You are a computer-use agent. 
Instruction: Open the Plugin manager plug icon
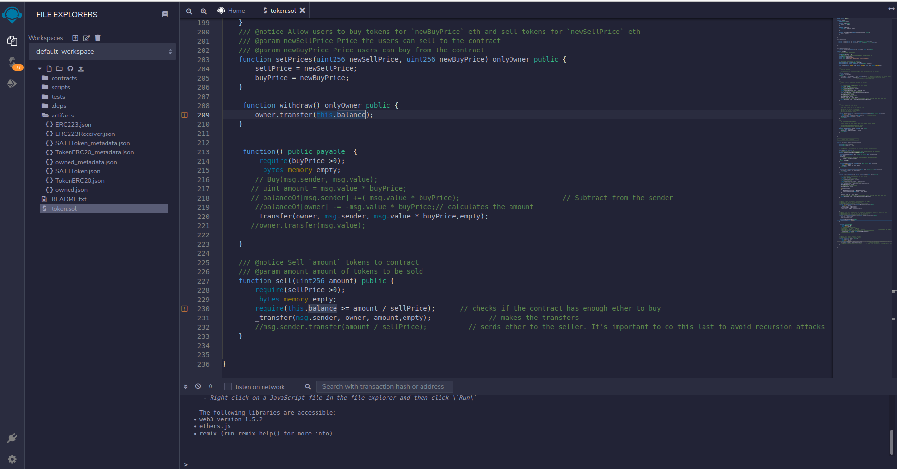(12, 438)
